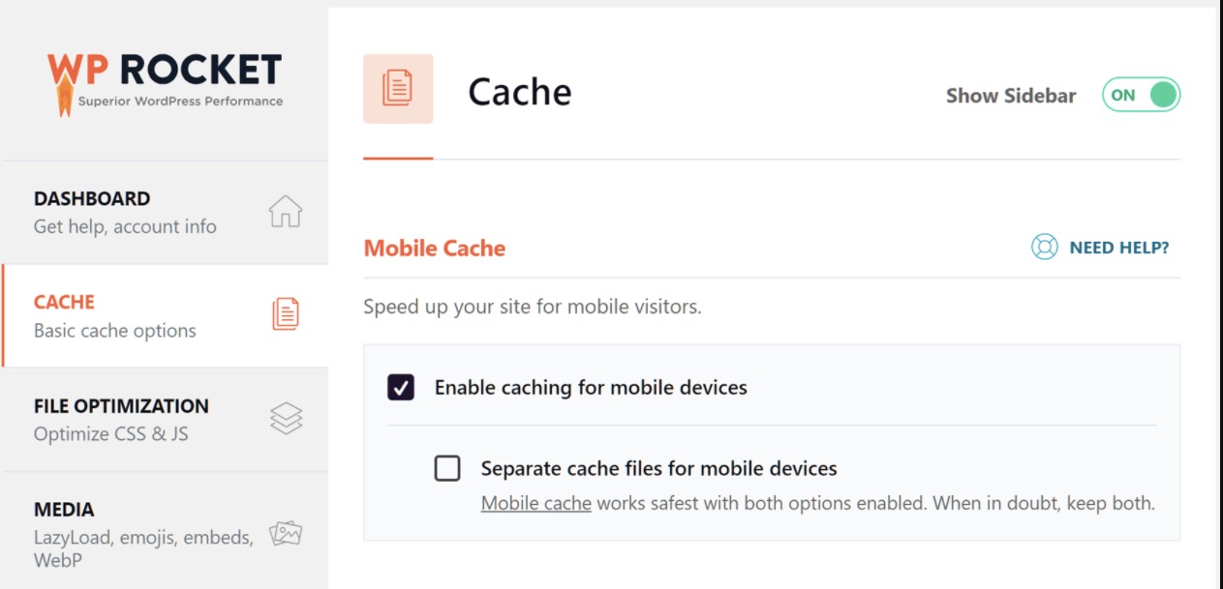
Task: Click the lifebuoy icon next to Need Help
Action: pos(1045,248)
